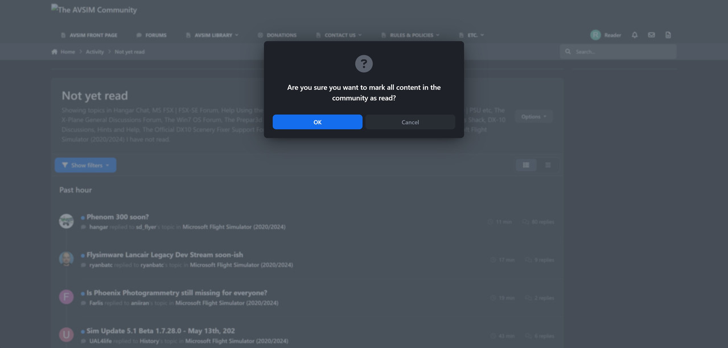Open the Options dropdown button
The height and width of the screenshot is (348, 728).
[x=533, y=116]
